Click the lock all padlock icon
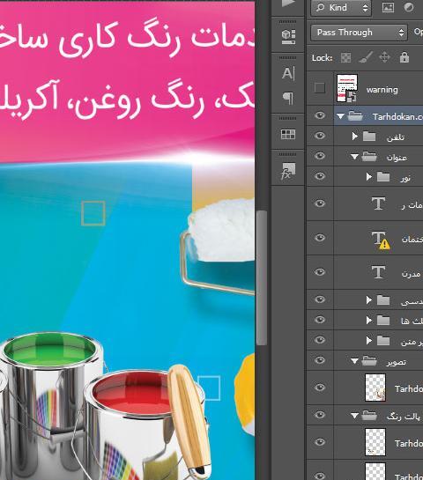This screenshot has width=423, height=480. pyautogui.click(x=404, y=57)
